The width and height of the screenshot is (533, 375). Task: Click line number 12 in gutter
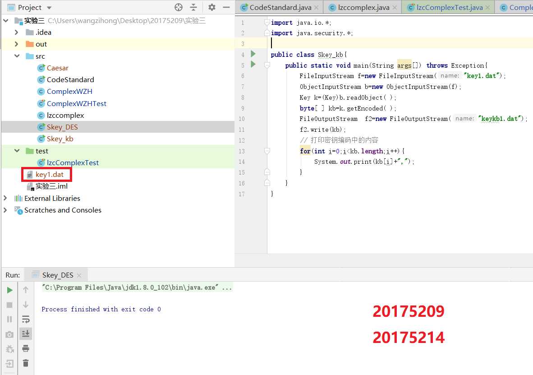tap(242, 140)
